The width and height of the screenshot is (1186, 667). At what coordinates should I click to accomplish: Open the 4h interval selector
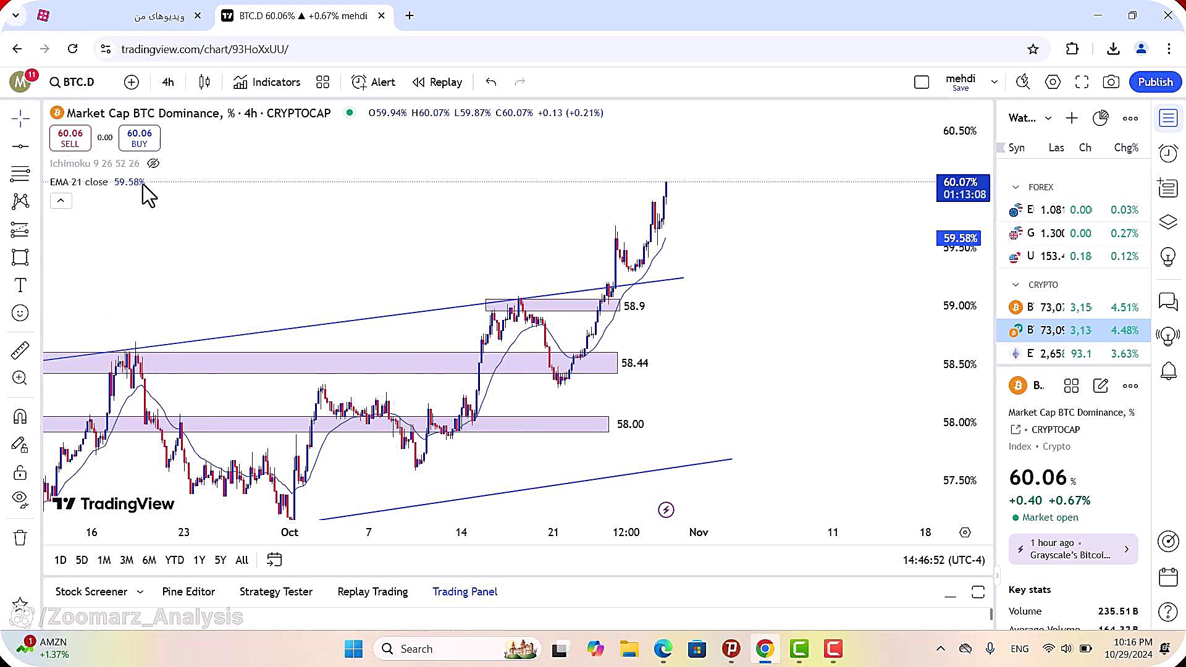pyautogui.click(x=168, y=82)
